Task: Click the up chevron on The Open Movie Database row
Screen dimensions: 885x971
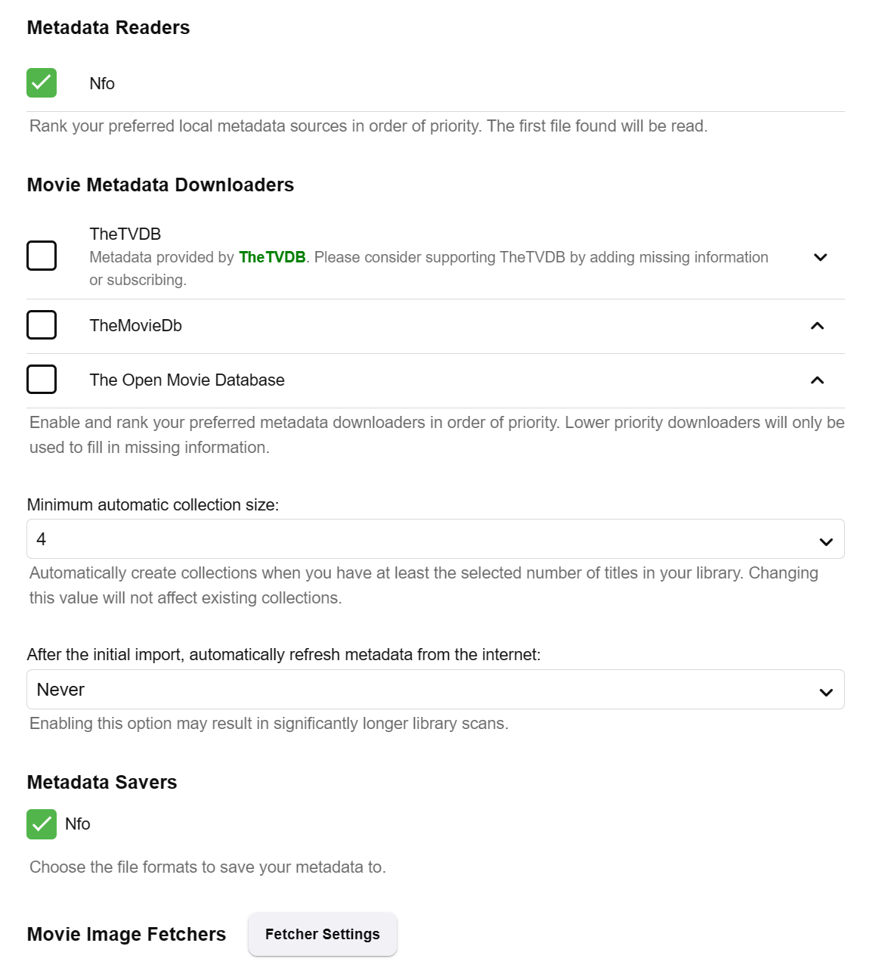Action: pyautogui.click(x=817, y=380)
